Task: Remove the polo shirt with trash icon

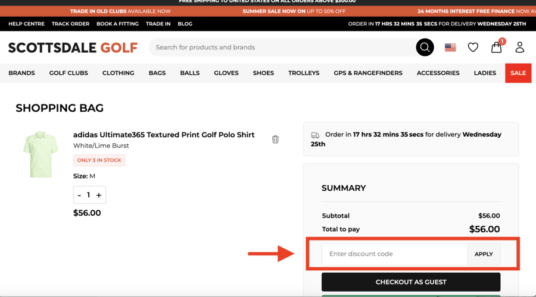Action: pos(275,139)
